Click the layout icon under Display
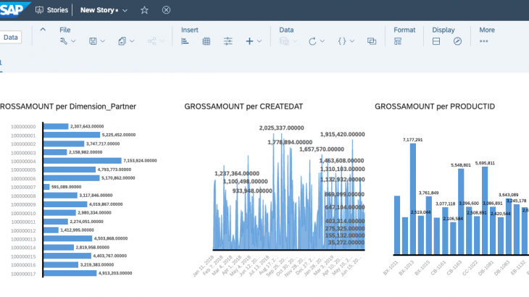This screenshot has height=297, width=529. [x=436, y=41]
